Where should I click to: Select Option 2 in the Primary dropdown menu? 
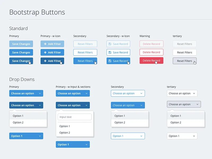pos(28,122)
